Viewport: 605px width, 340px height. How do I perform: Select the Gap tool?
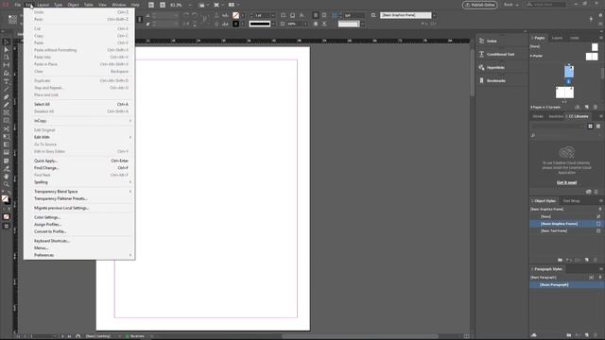pyautogui.click(x=7, y=65)
